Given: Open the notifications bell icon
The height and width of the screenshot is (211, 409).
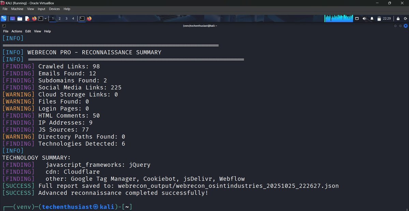Looking at the screenshot, I should 372,18.
